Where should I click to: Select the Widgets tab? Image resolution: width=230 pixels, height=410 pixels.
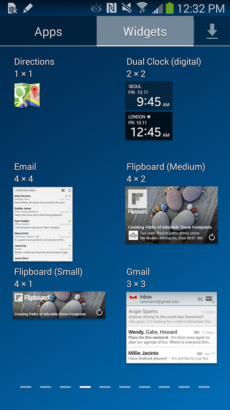point(145,32)
